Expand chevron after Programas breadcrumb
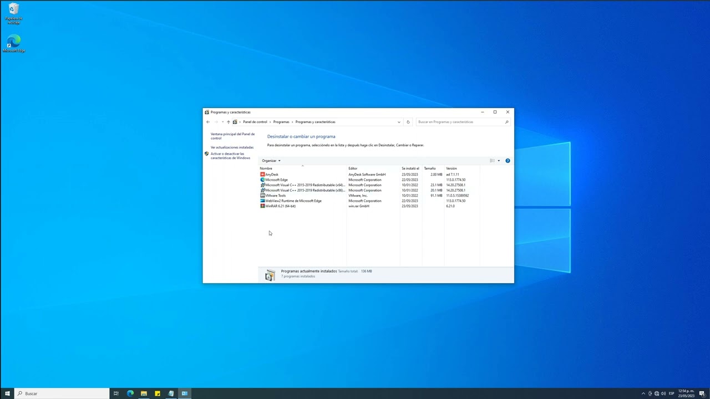The image size is (710, 399). [292, 122]
